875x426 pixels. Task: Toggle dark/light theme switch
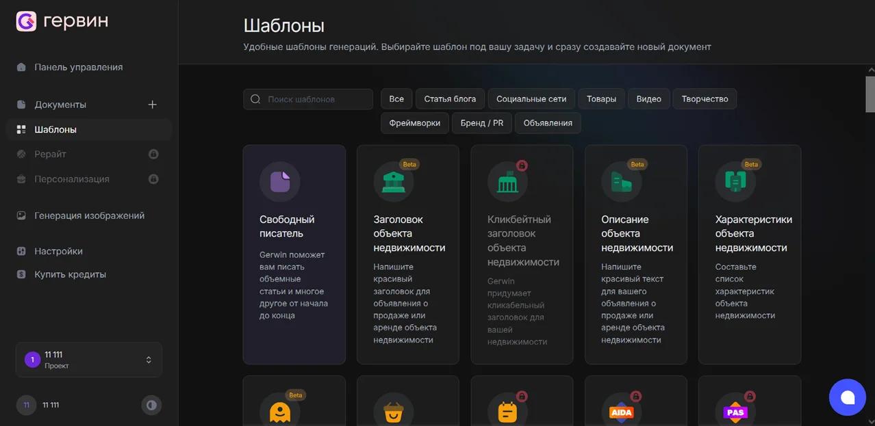click(151, 405)
